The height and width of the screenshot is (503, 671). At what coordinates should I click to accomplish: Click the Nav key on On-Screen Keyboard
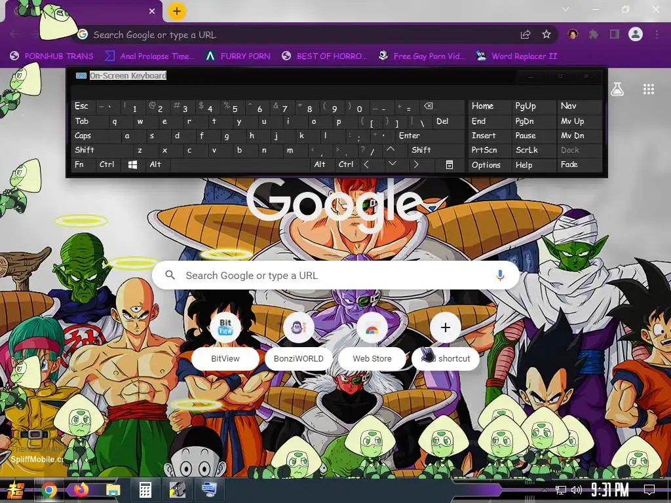click(579, 107)
